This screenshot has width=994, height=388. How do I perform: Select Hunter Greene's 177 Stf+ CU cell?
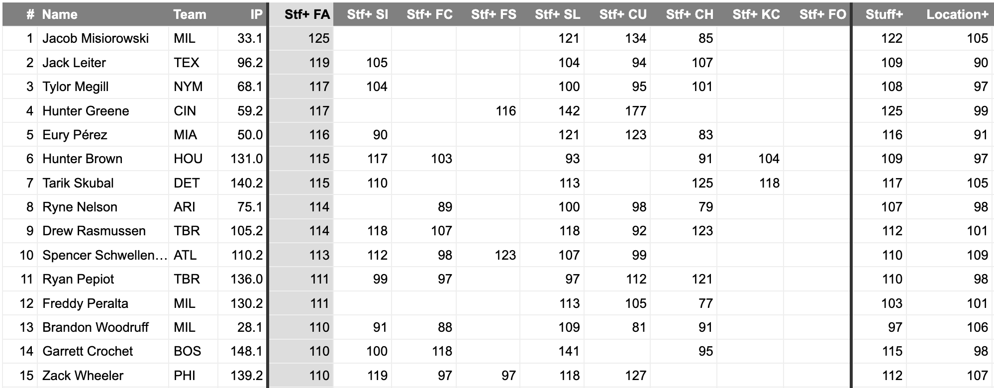pyautogui.click(x=635, y=111)
